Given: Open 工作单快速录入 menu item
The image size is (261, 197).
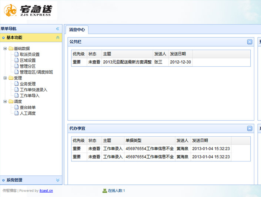Looking at the screenshot, I should pyautogui.click(x=33, y=90).
